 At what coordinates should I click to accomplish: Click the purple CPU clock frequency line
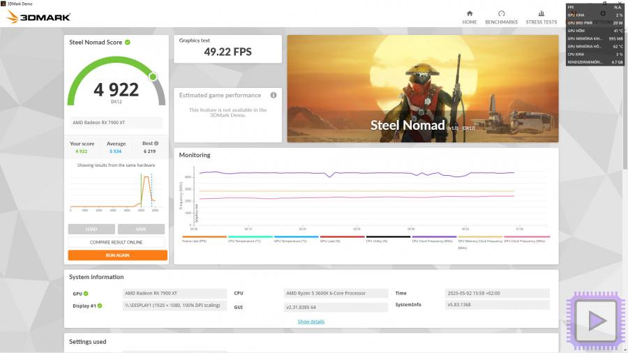pos(357,173)
